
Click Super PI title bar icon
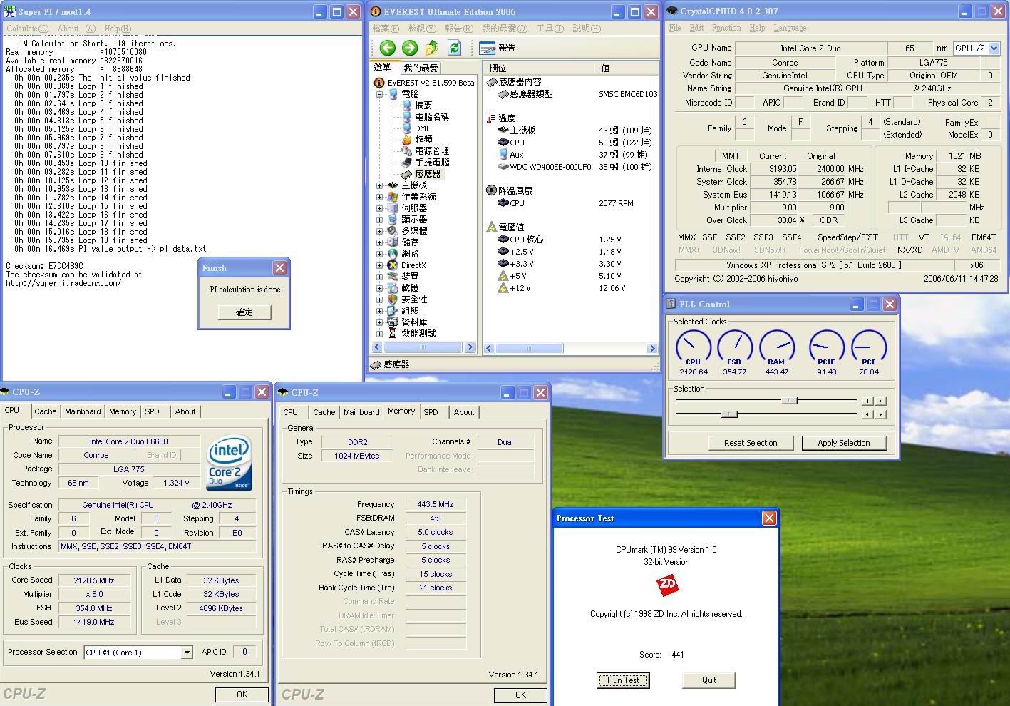(x=10, y=11)
